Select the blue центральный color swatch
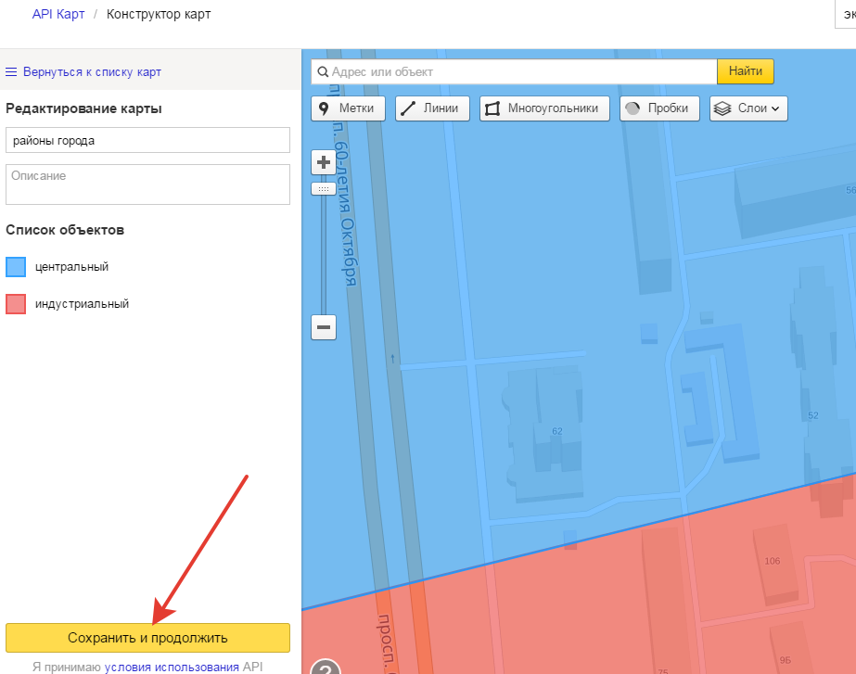856x674 pixels. [x=16, y=267]
